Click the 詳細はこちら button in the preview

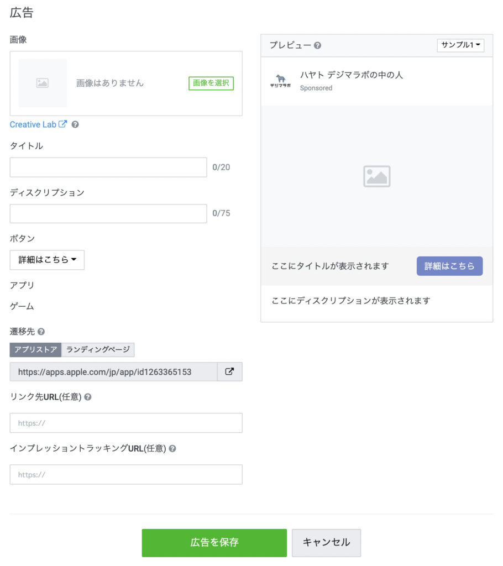coord(449,266)
